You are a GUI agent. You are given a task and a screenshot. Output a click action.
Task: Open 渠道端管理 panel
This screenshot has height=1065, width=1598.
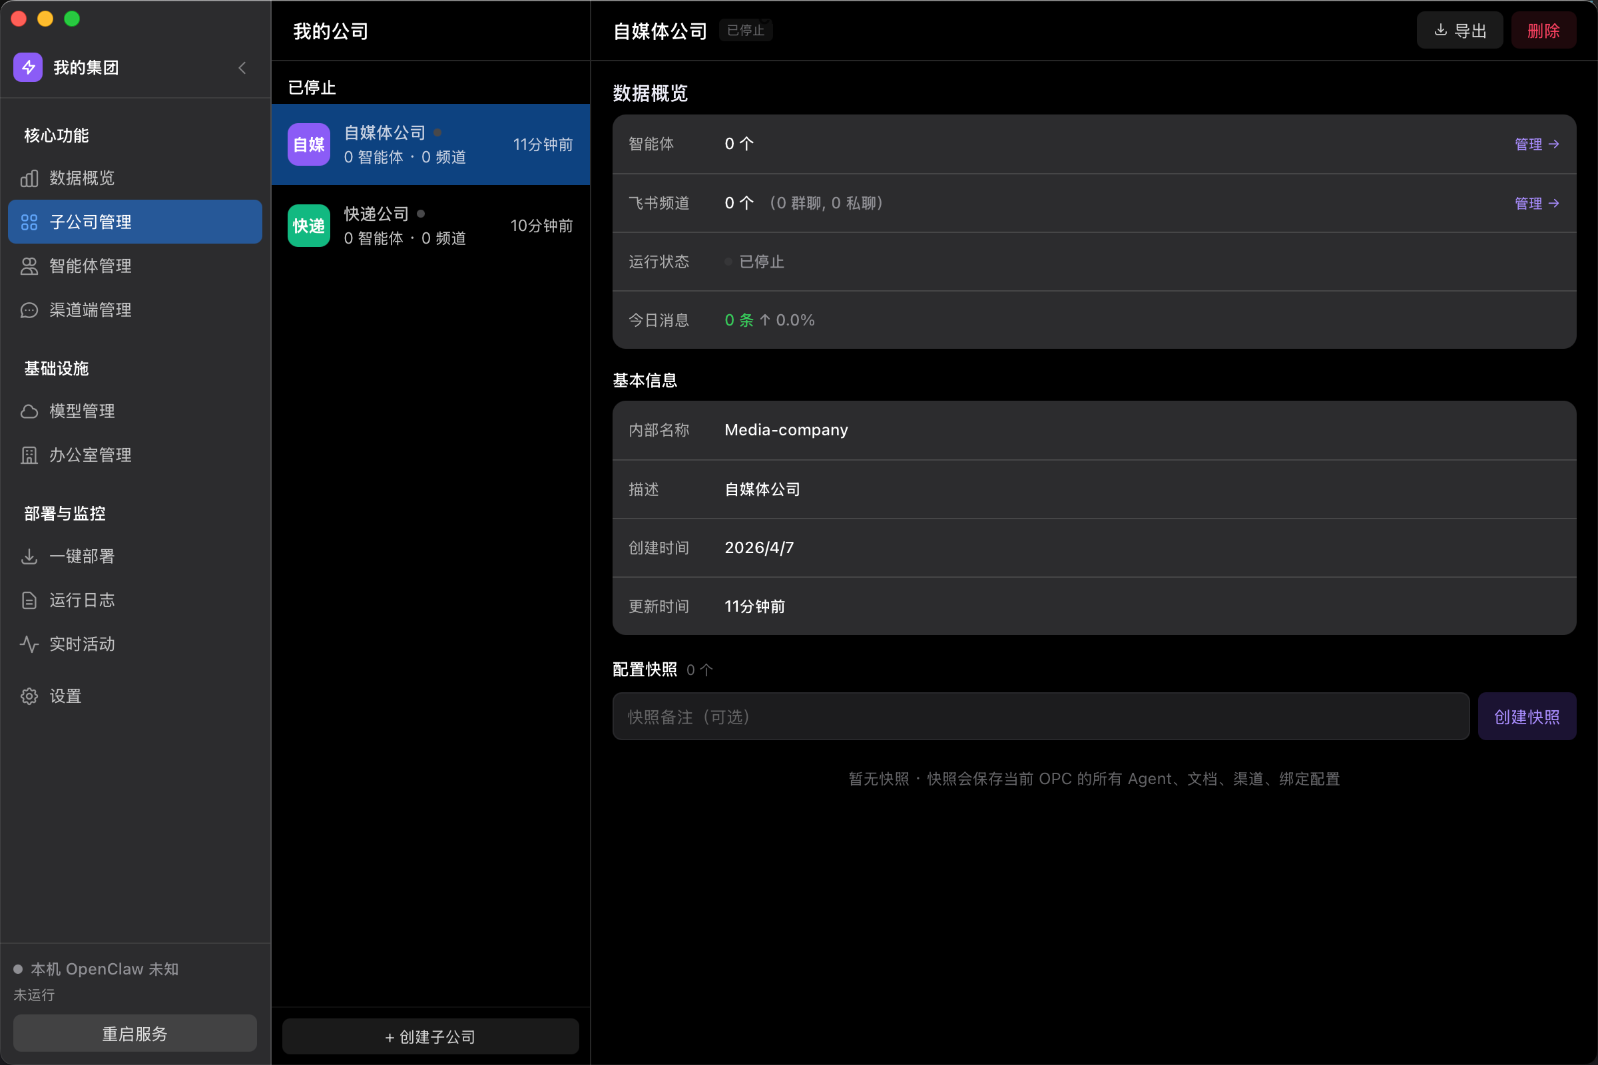91,310
